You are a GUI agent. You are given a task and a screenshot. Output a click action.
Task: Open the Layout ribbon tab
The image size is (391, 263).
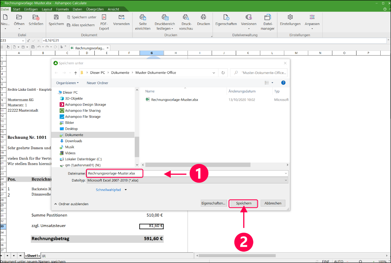click(47, 9)
